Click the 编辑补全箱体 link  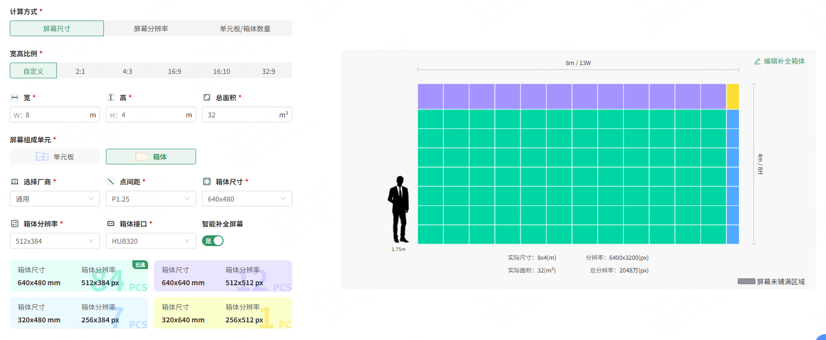click(x=779, y=61)
